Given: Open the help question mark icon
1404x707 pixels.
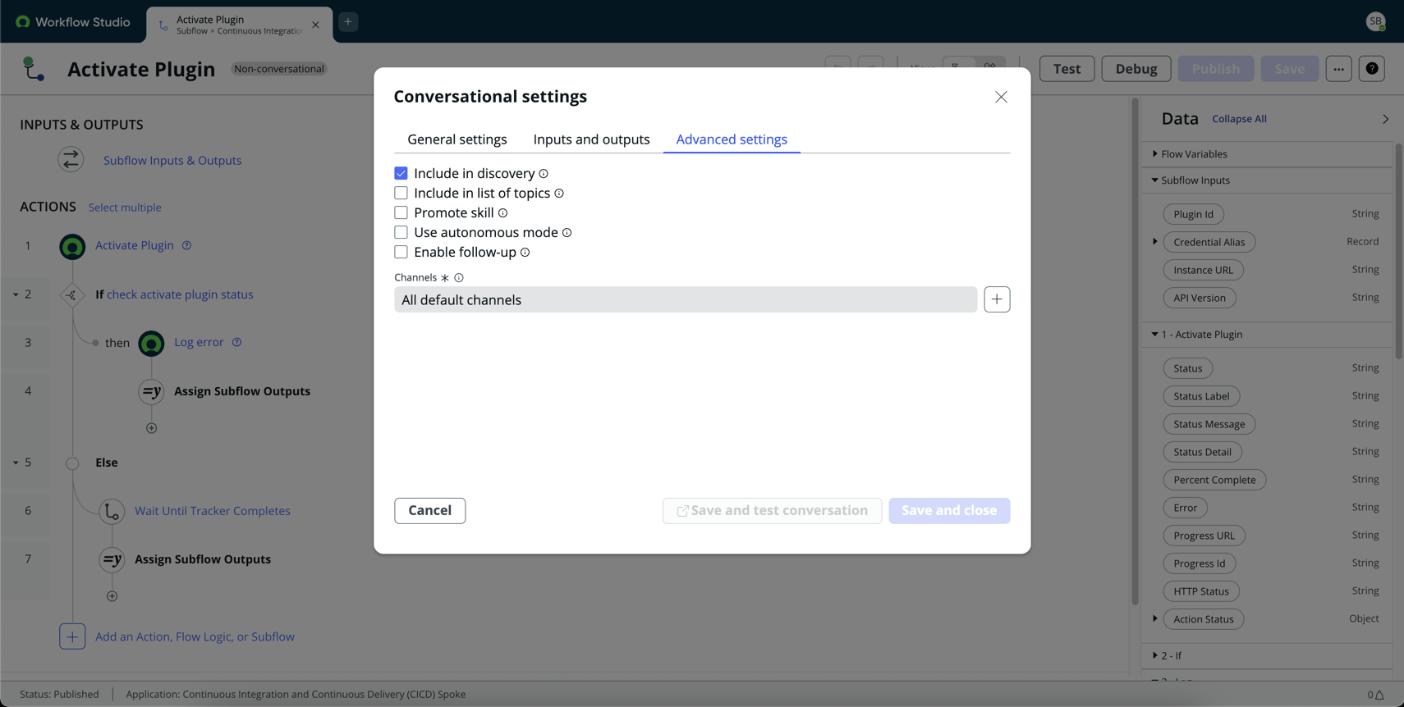Looking at the screenshot, I should (1372, 69).
